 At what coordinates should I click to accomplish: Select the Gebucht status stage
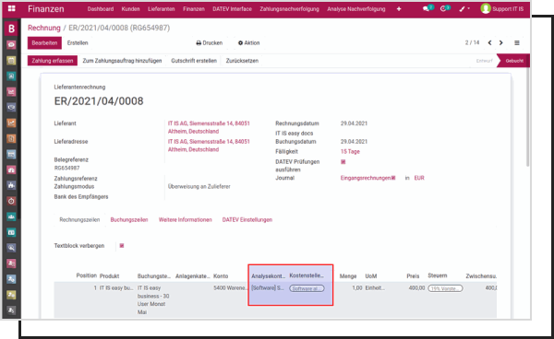point(514,61)
